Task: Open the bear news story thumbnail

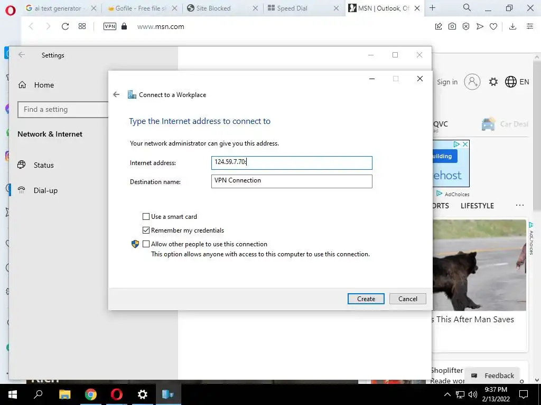Action: [480, 265]
